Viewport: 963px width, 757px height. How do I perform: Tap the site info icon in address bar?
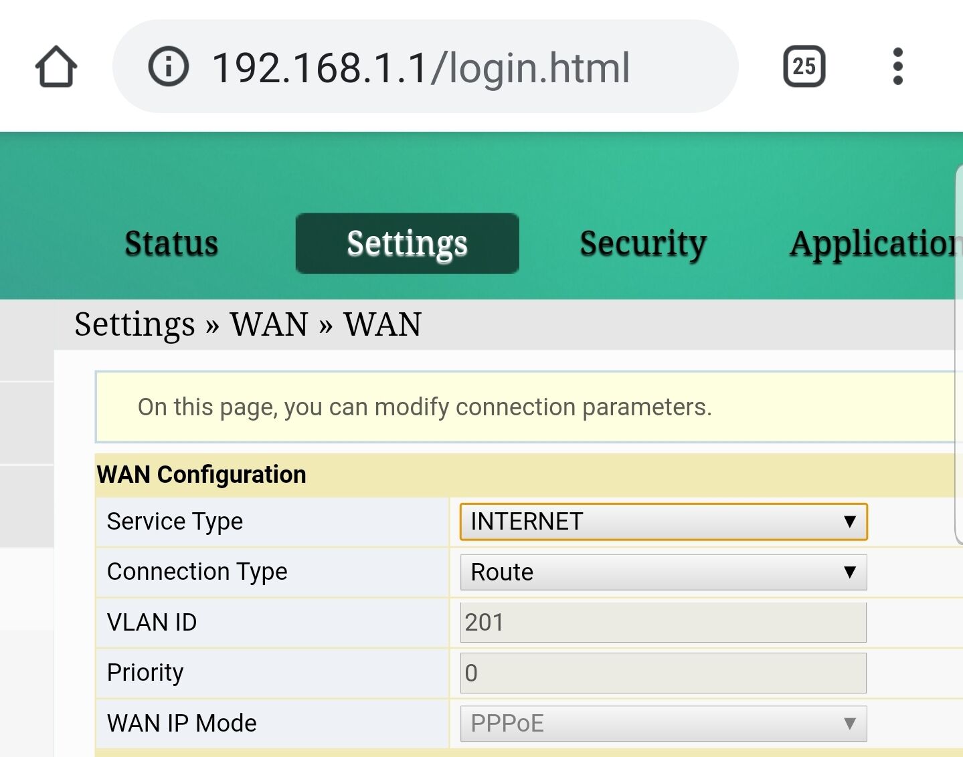coord(168,67)
